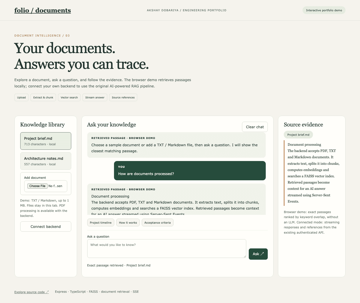
Task: Click the Project brief.md source tag
Action: [298, 135]
